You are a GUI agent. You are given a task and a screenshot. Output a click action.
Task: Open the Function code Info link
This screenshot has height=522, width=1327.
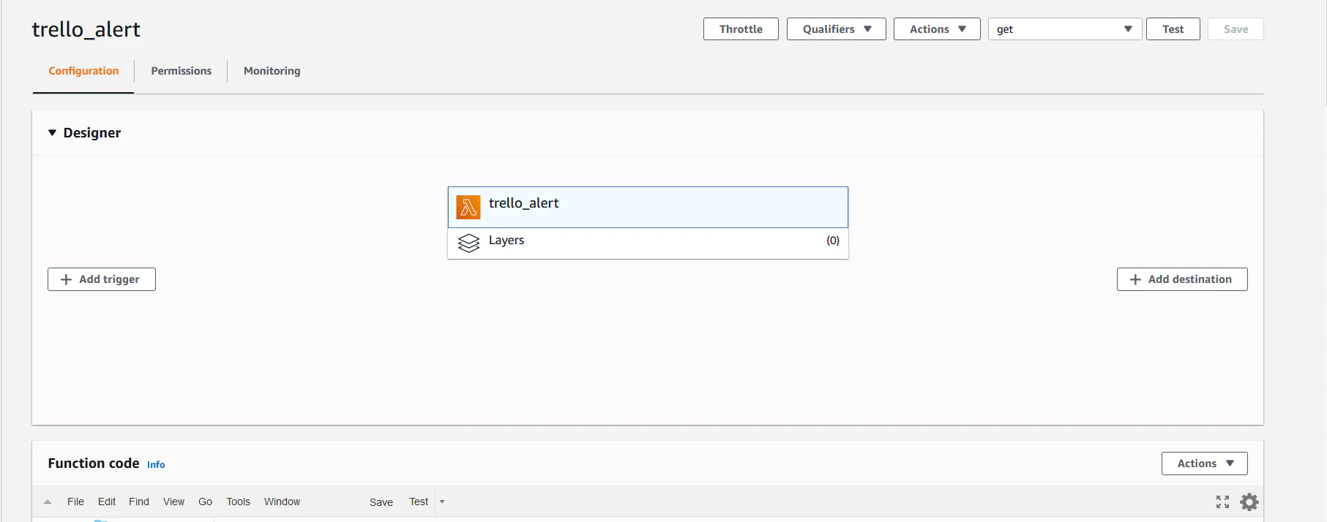coord(156,465)
